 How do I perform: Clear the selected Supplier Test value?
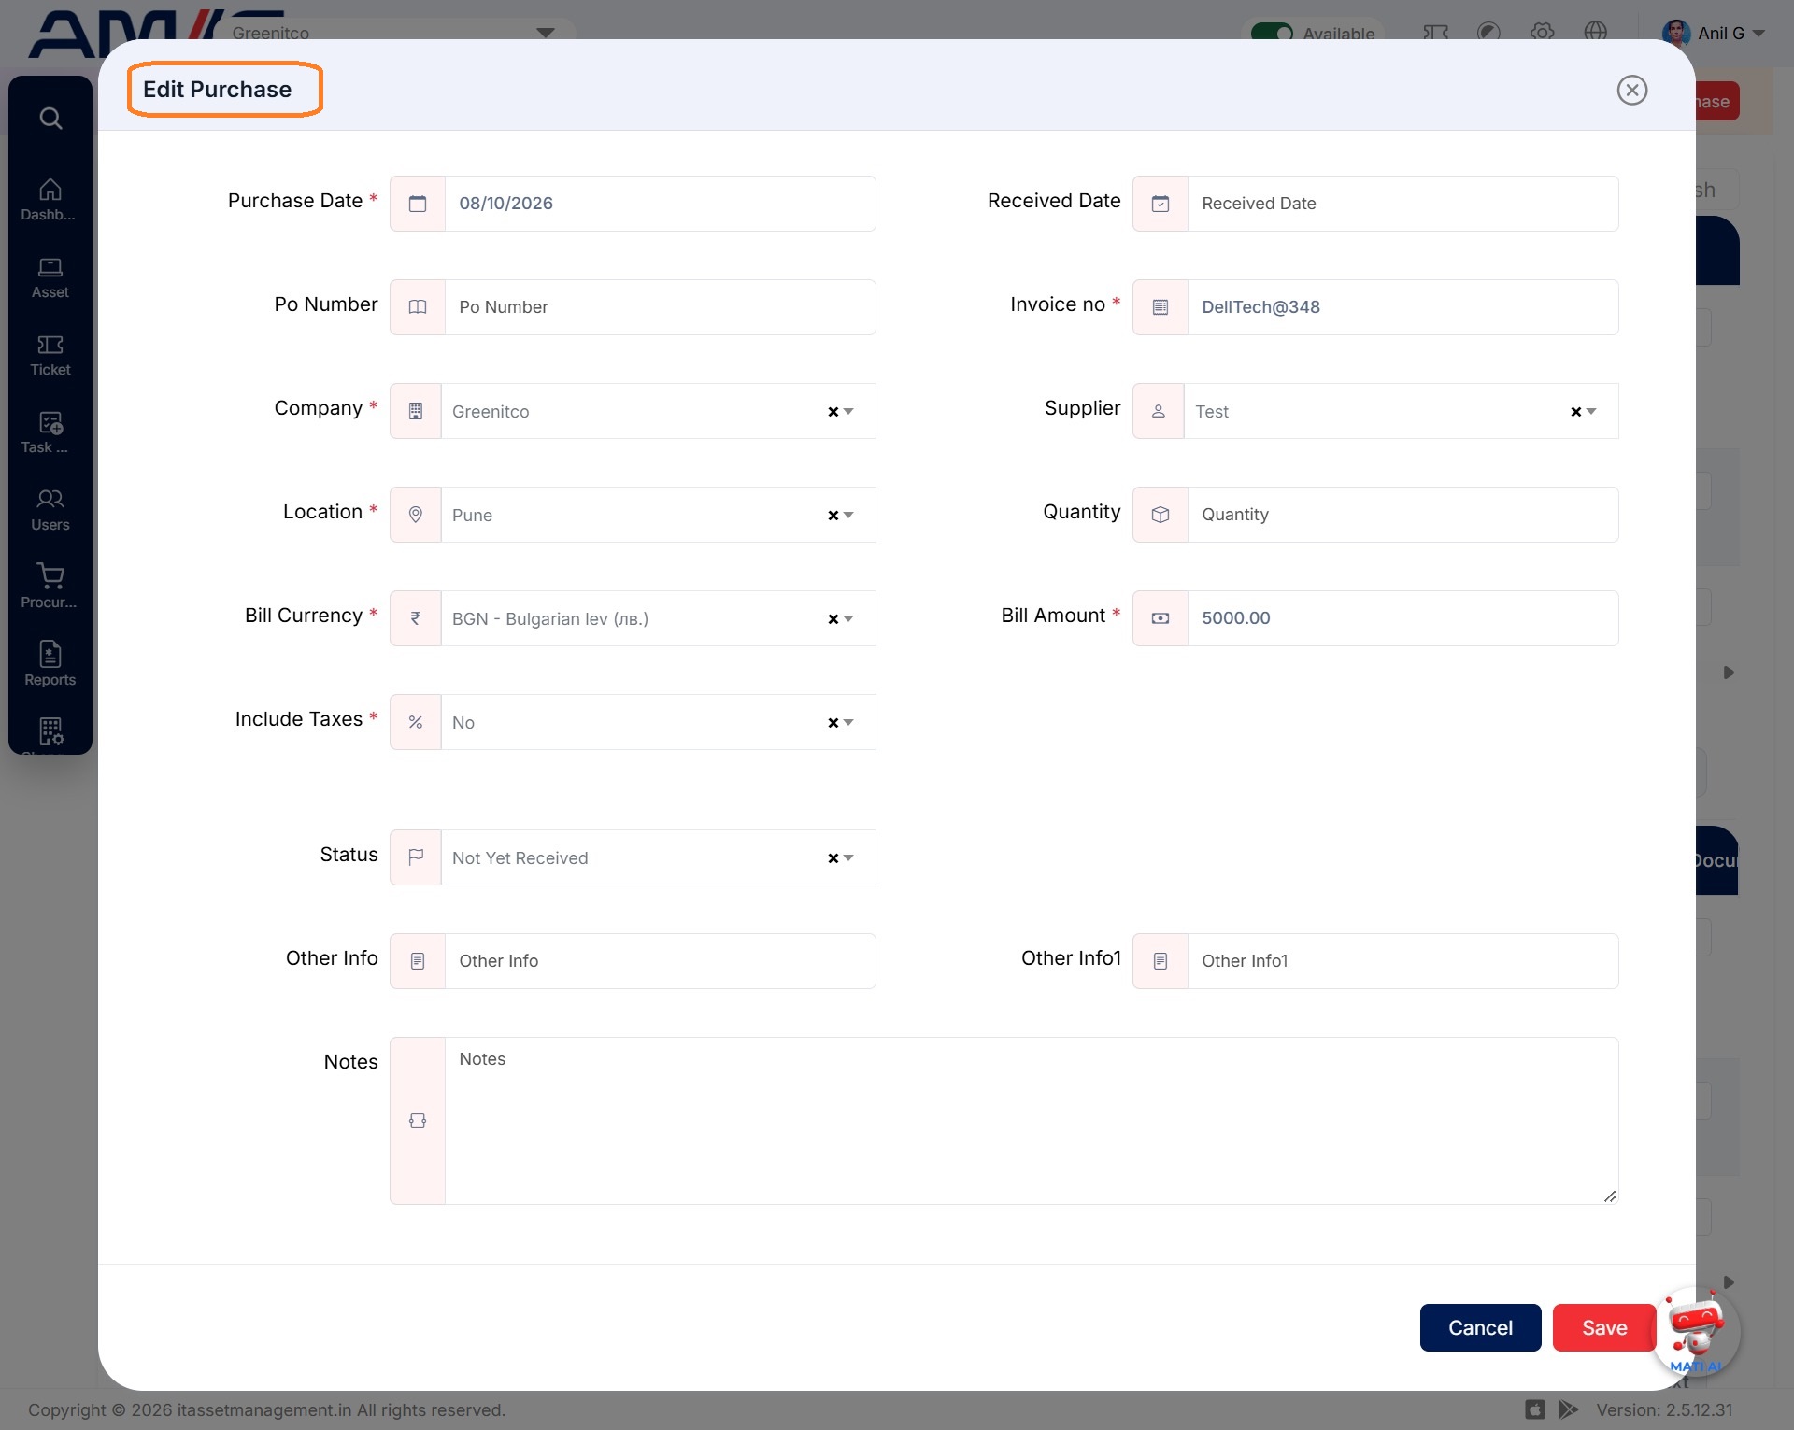(x=1575, y=412)
